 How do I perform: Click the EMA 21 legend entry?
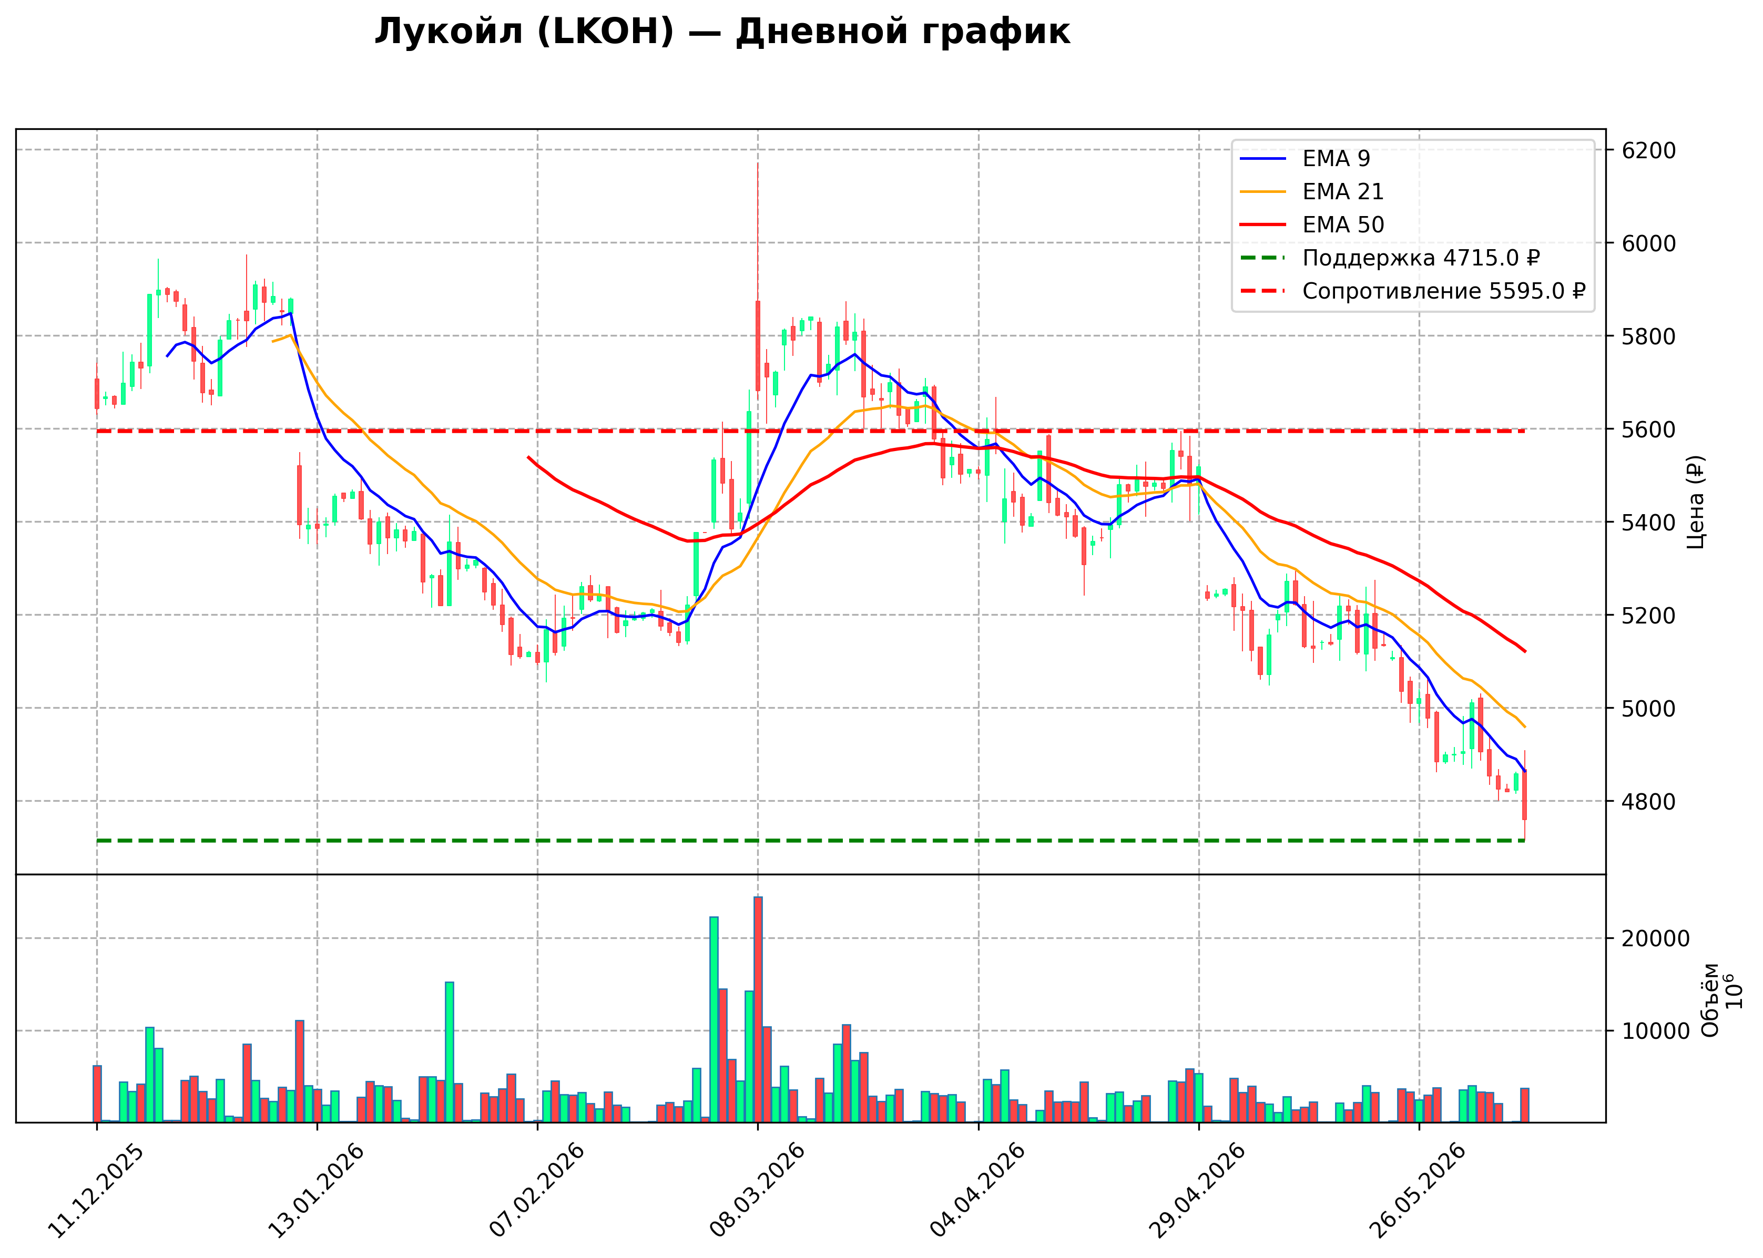[x=1311, y=191]
